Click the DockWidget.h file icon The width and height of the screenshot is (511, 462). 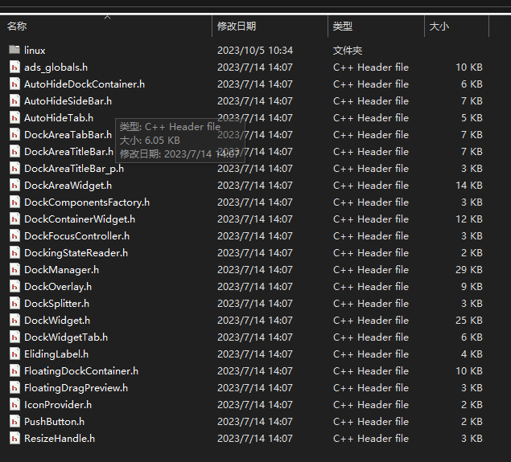point(14,321)
